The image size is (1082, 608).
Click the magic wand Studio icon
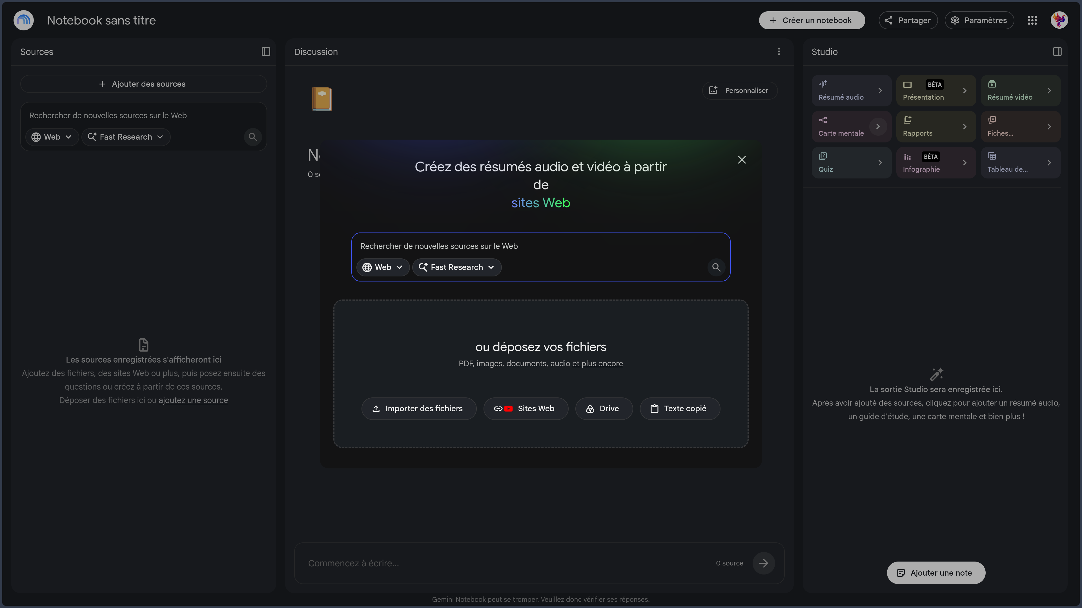point(936,374)
